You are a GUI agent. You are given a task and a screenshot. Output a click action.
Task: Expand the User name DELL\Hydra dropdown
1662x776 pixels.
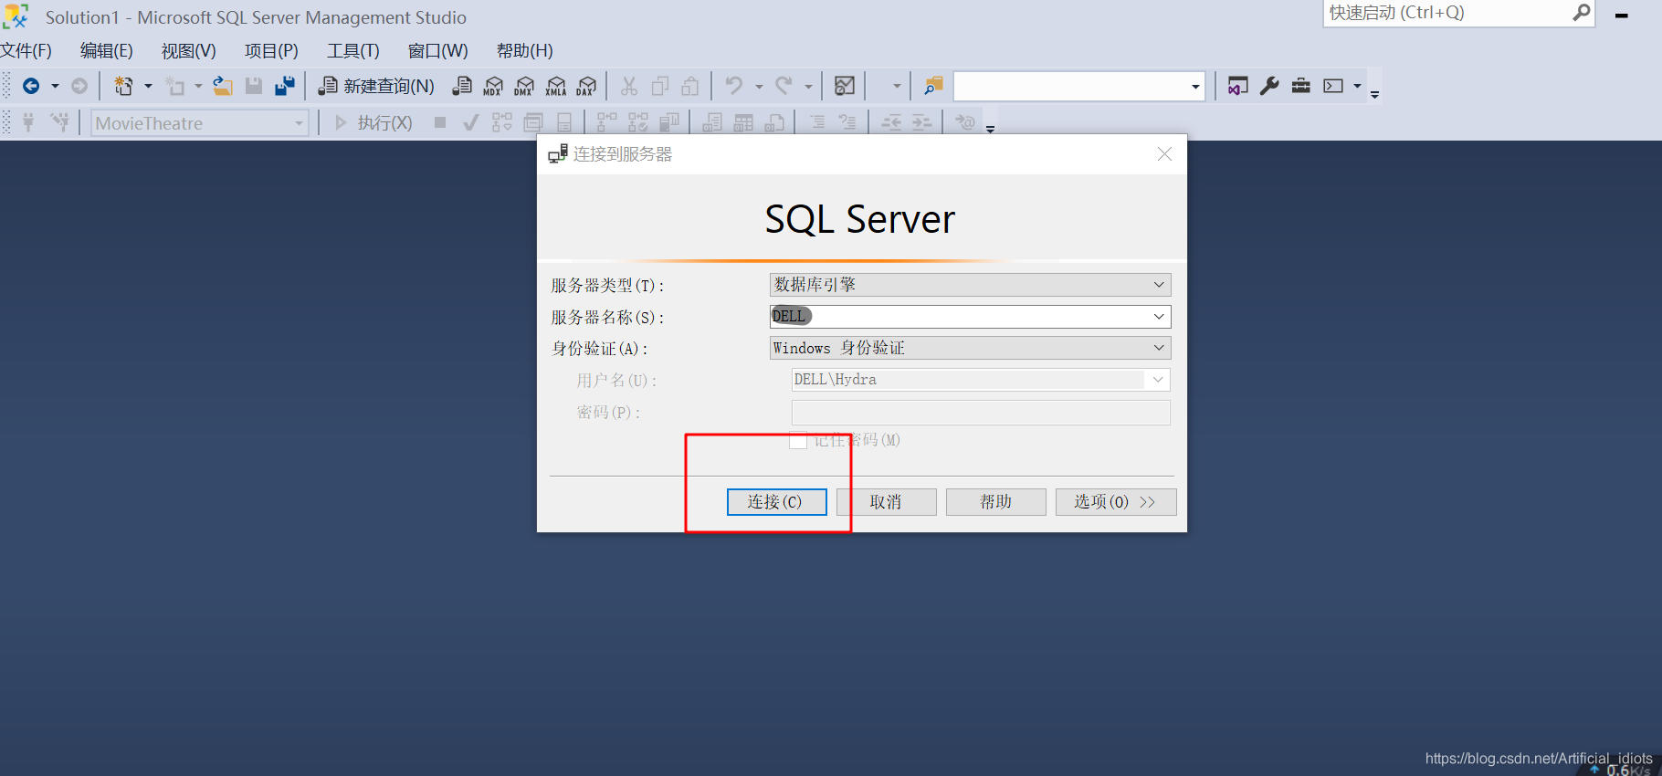coord(1158,380)
